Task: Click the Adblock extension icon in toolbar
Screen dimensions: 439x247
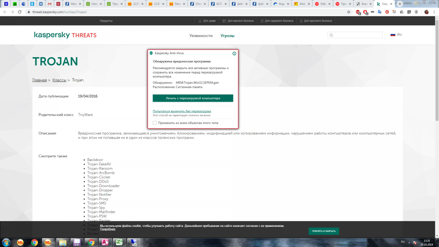Action: click(x=359, y=12)
